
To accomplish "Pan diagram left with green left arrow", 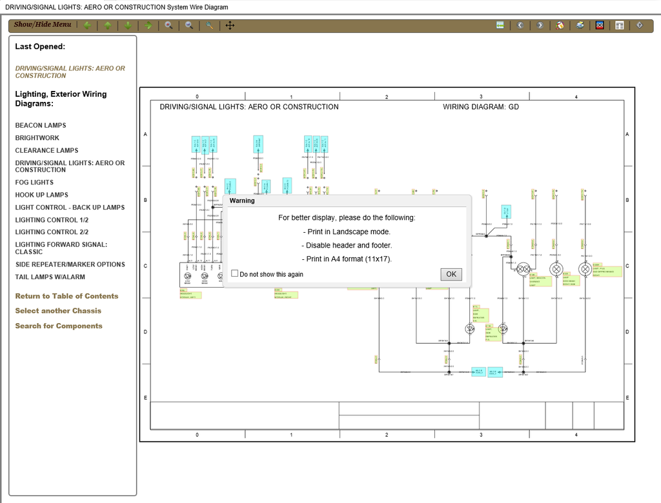I will pos(87,25).
